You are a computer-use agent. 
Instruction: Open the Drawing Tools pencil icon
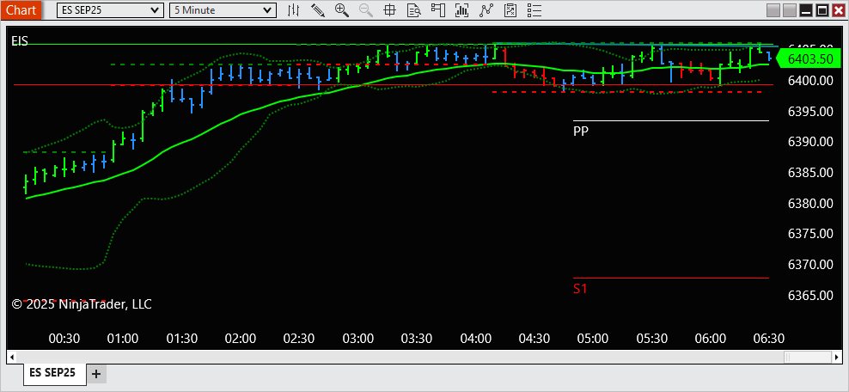(x=317, y=9)
